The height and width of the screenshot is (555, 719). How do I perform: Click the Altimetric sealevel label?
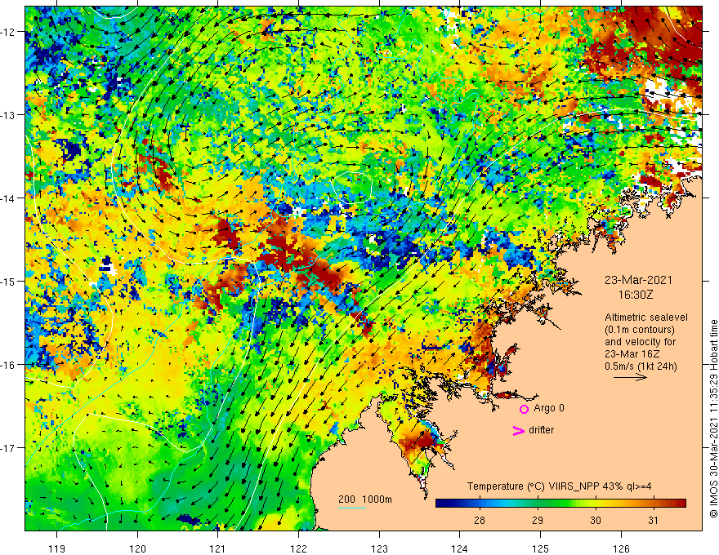tap(646, 317)
